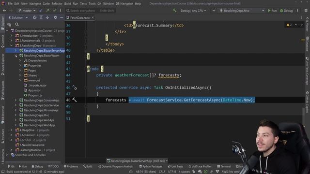The width and height of the screenshot is (310, 174).
Task: Go to next highlighted error arrow
Action: point(301,25)
